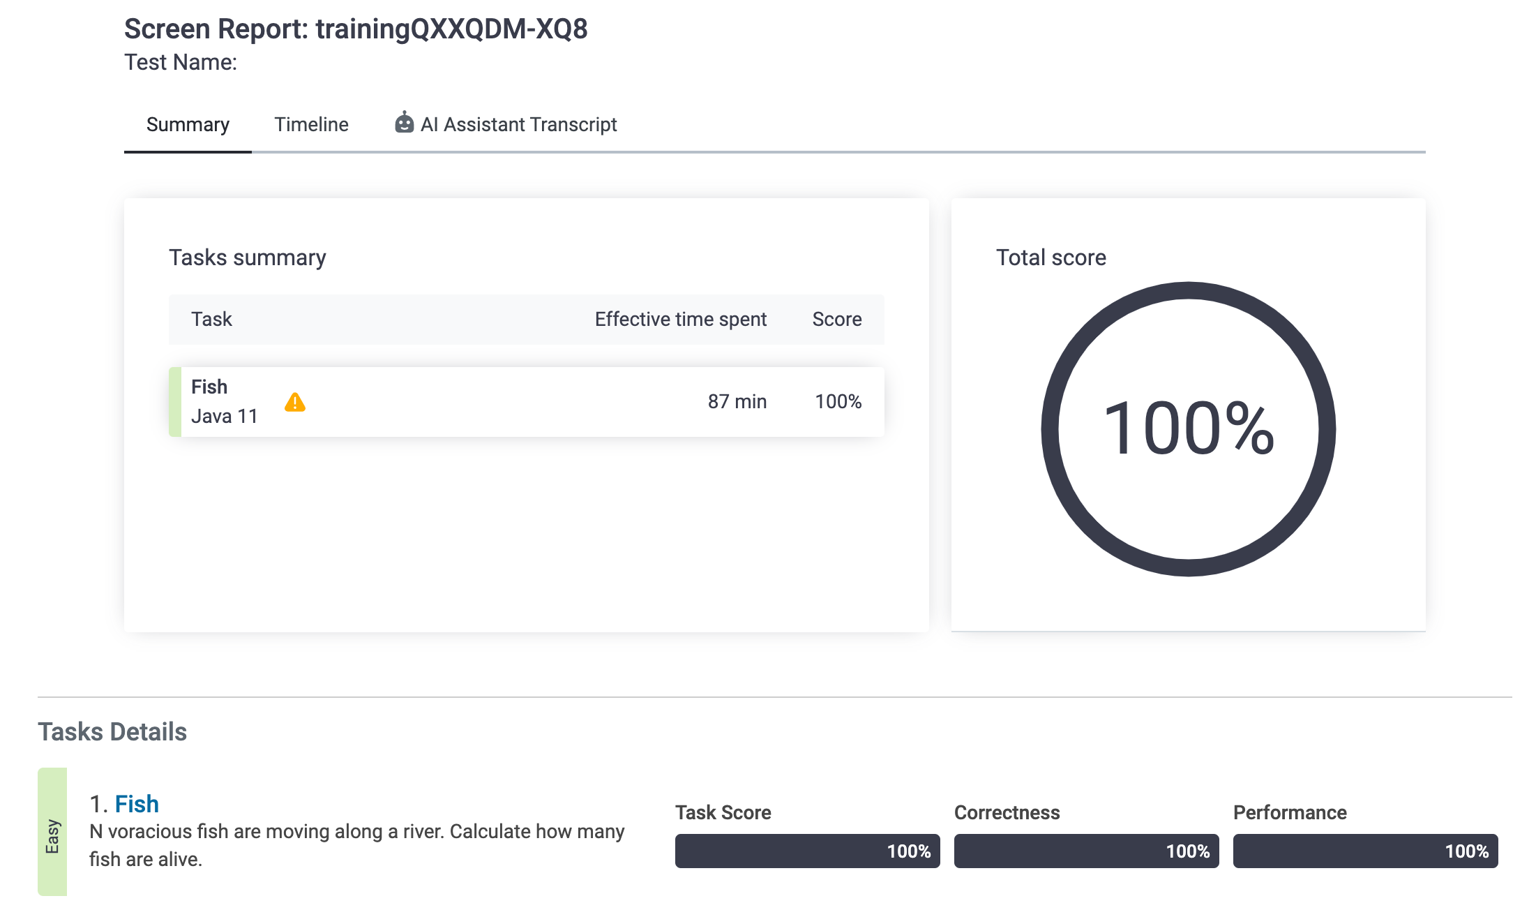Open the blue Fish task link

pos(137,804)
